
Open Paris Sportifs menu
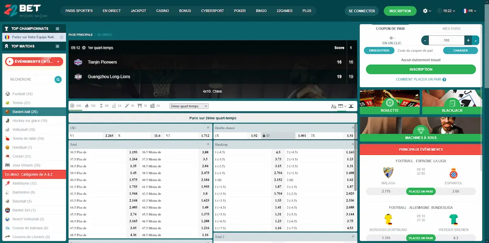79,11
